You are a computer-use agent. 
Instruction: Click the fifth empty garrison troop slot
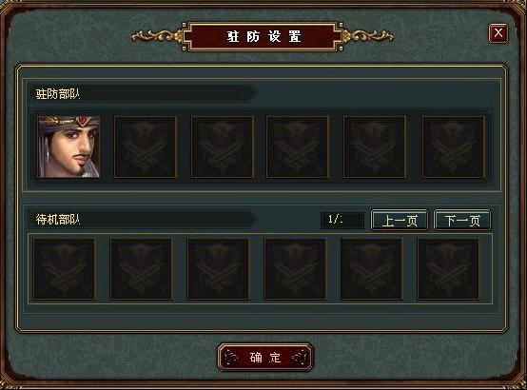click(375, 146)
